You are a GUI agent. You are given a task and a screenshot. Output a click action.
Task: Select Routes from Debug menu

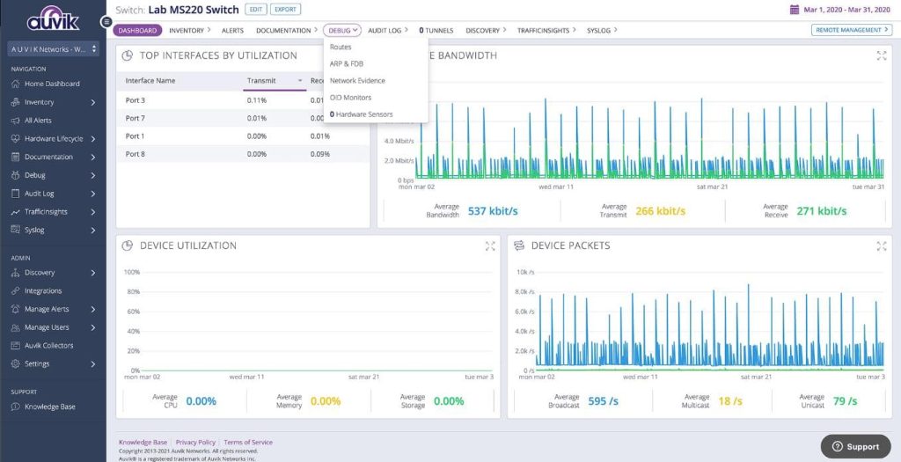coord(341,48)
